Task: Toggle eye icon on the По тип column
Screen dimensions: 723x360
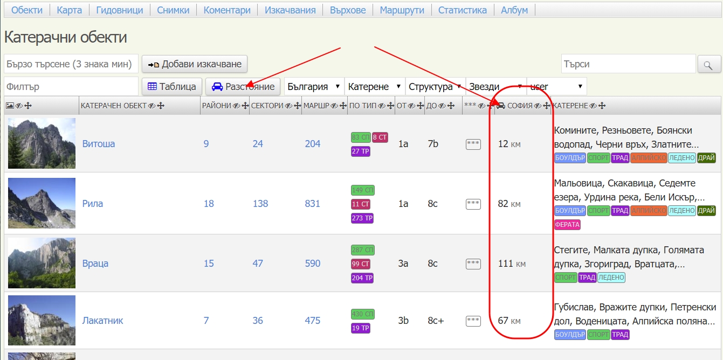Action: tap(381, 106)
